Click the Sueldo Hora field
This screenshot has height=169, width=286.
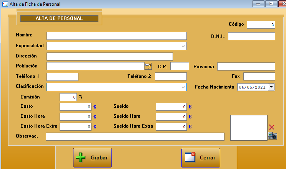[x=171, y=116]
